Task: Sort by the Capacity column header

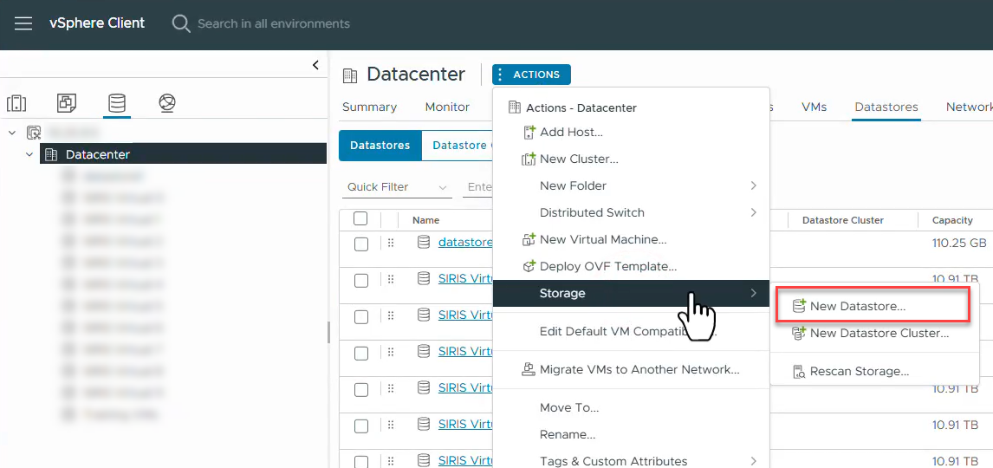Action: [951, 220]
